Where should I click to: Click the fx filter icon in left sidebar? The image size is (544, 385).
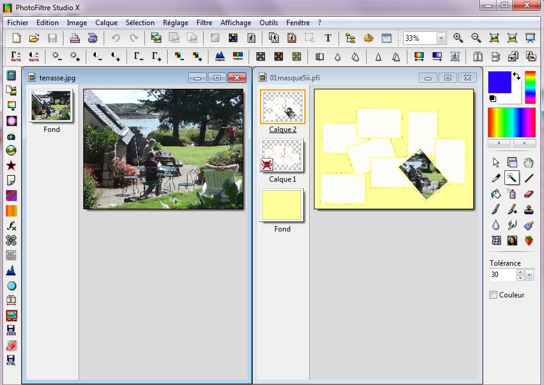pos(11,225)
